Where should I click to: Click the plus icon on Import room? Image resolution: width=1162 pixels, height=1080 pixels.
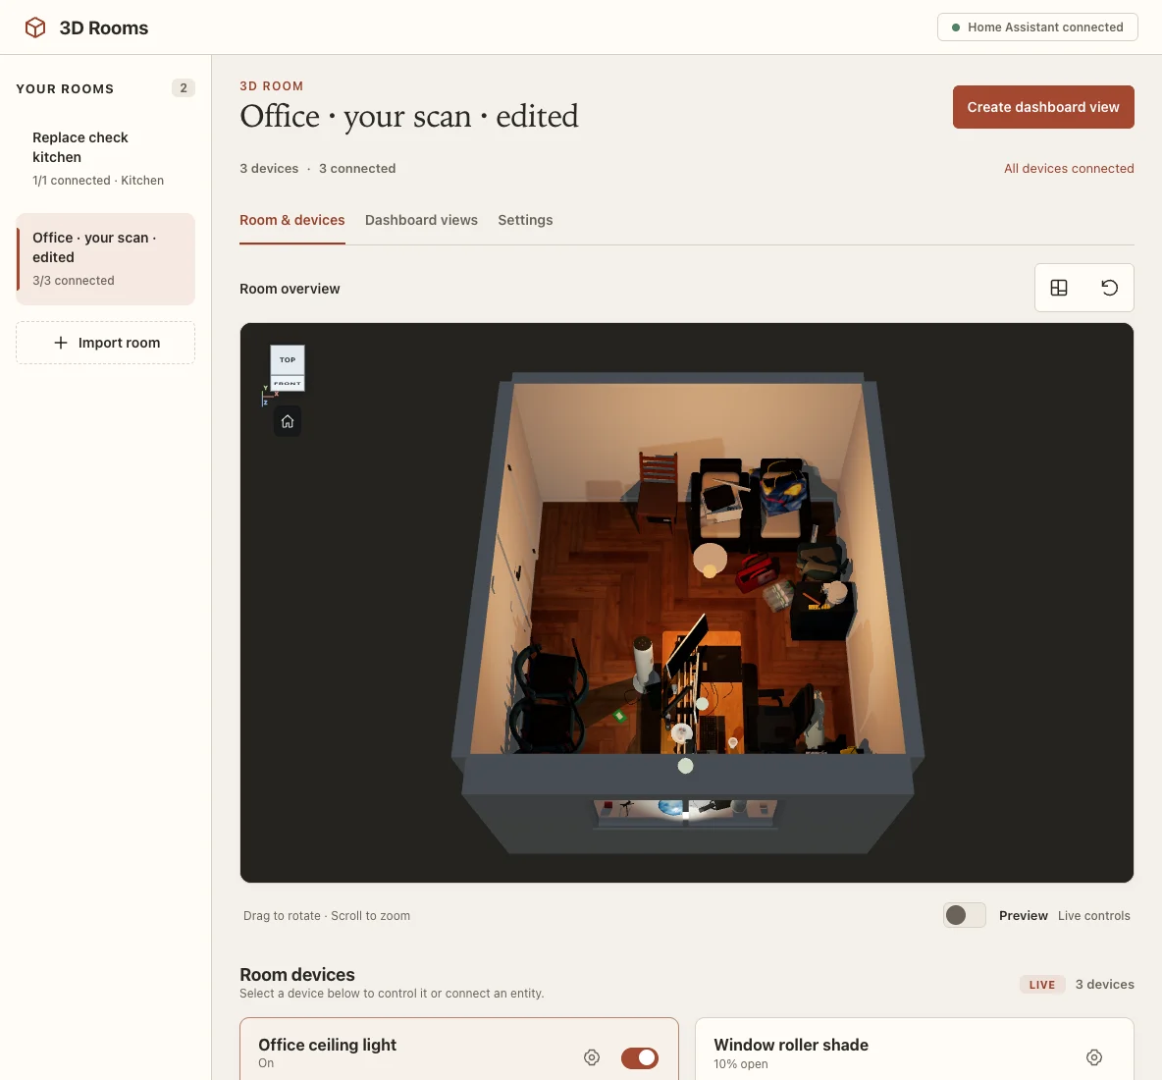click(x=61, y=343)
